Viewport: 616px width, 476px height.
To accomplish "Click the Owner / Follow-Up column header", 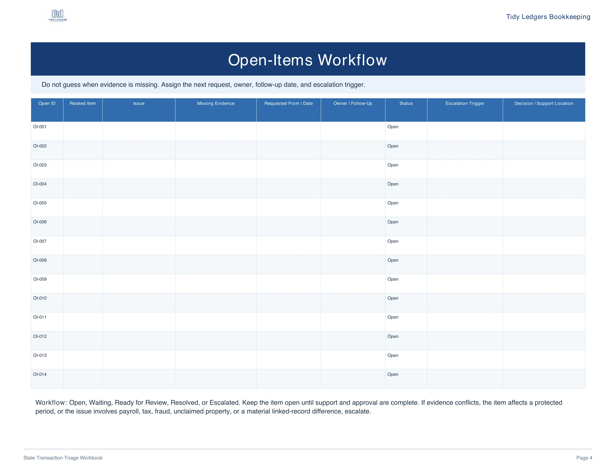I will (353, 110).
